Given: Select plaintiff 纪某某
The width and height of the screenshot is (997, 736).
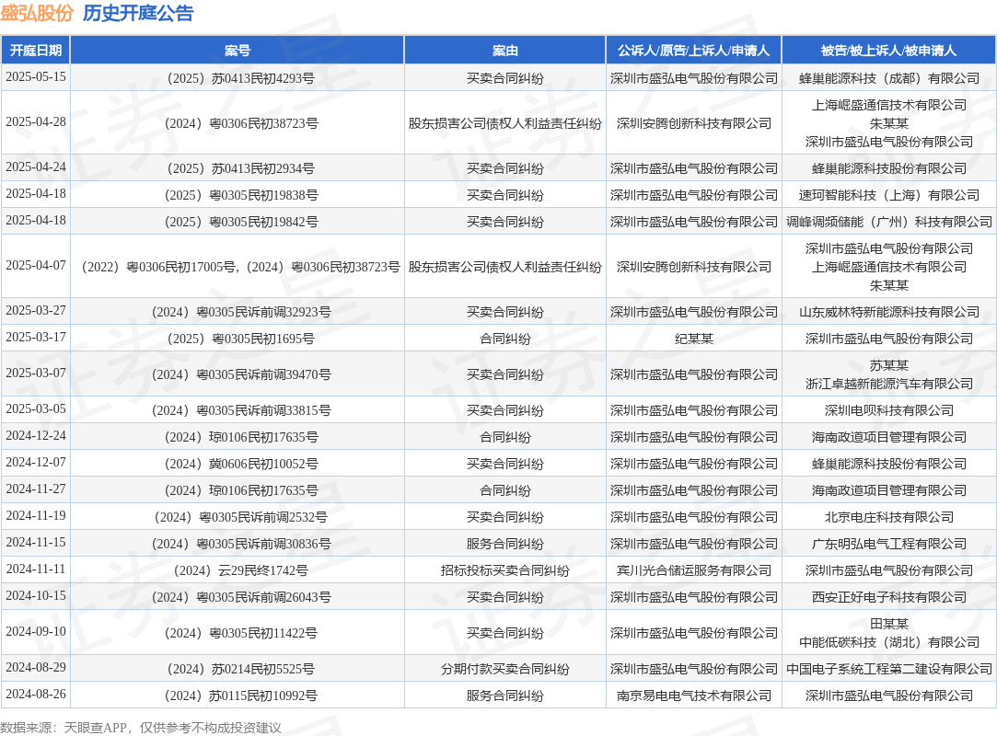Looking at the screenshot, I should tap(694, 339).
